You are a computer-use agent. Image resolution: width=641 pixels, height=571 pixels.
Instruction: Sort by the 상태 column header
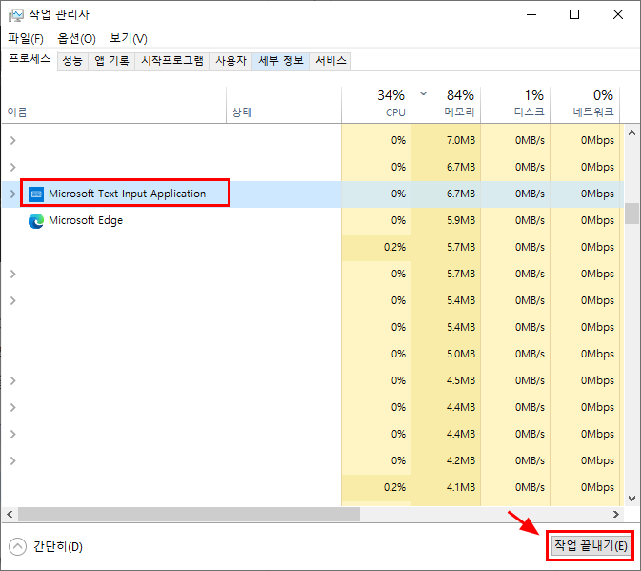pos(284,105)
